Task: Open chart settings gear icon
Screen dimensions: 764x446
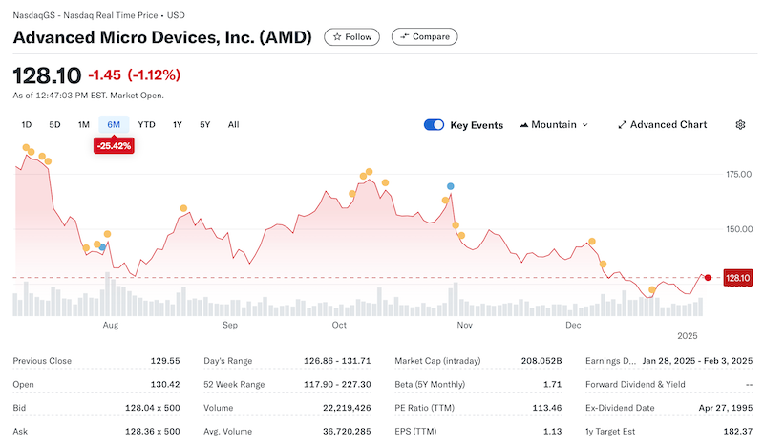Action: (740, 125)
